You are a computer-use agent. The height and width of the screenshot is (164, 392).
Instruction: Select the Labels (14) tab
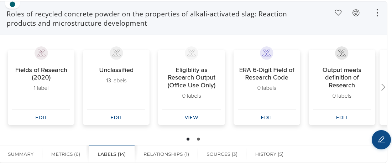click(112, 154)
